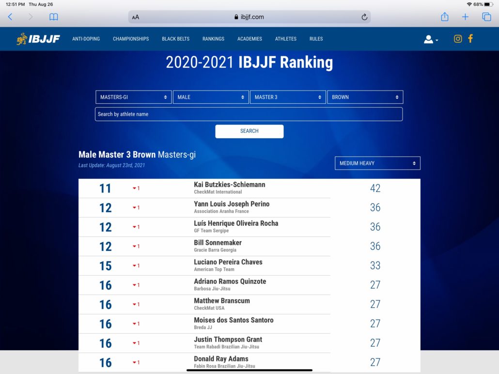Screen dimensions: 499x374
Task: Click the Barbosa Jiu-Jitsu academy name
Action: tap(212, 289)
